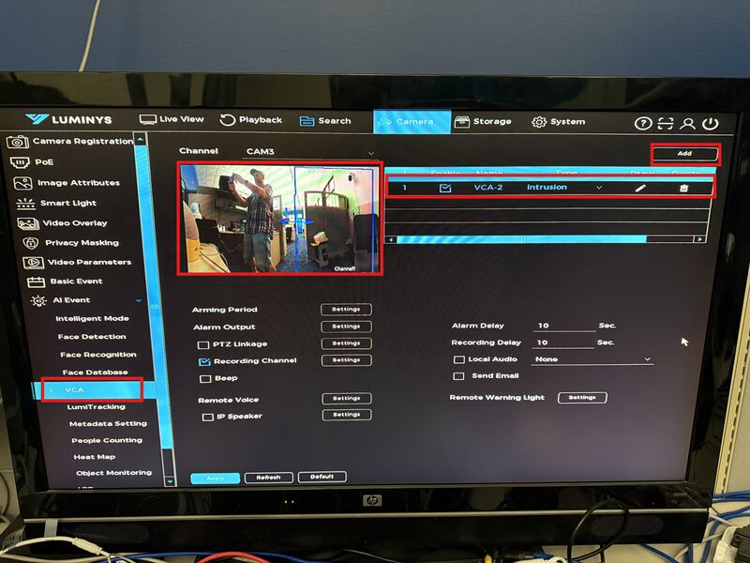Click the full-screen scan frame icon
750x563 pixels.
pyautogui.click(x=666, y=124)
